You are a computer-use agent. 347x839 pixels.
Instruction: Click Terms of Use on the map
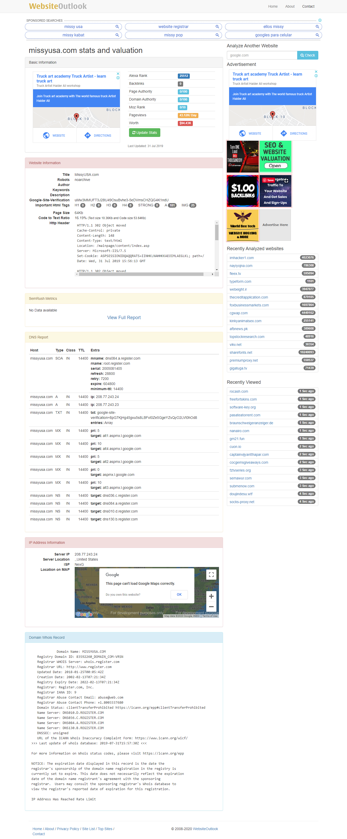click(210, 616)
